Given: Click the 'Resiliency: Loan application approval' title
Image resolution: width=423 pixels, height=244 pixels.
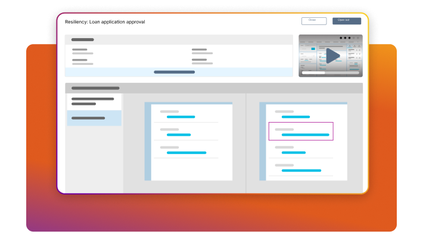Looking at the screenshot, I should pyautogui.click(x=105, y=22).
